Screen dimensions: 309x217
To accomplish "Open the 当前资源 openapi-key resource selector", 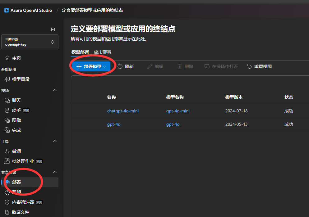I will 30,42.
